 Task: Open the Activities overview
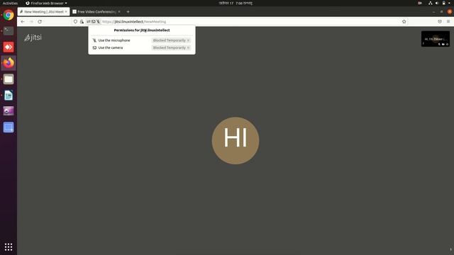(10, 3)
